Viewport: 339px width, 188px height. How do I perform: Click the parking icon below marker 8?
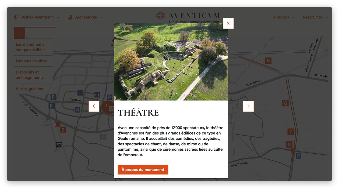point(298,156)
